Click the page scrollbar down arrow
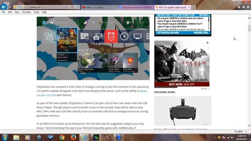Image resolution: width=251 pixels, height=141 pixels. (x=249, y=125)
